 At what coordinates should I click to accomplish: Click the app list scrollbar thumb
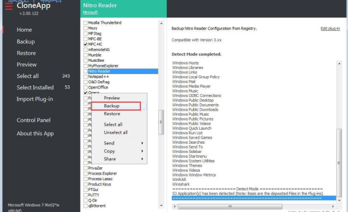click(x=161, y=122)
